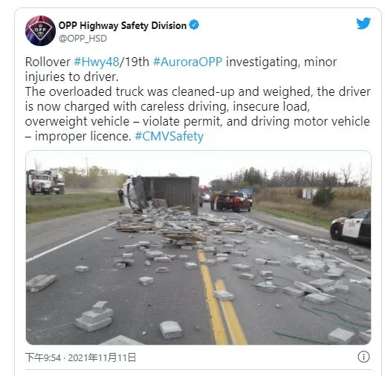Open the OPP profile avatar
This screenshot has height=376, width=385.
click(40, 30)
